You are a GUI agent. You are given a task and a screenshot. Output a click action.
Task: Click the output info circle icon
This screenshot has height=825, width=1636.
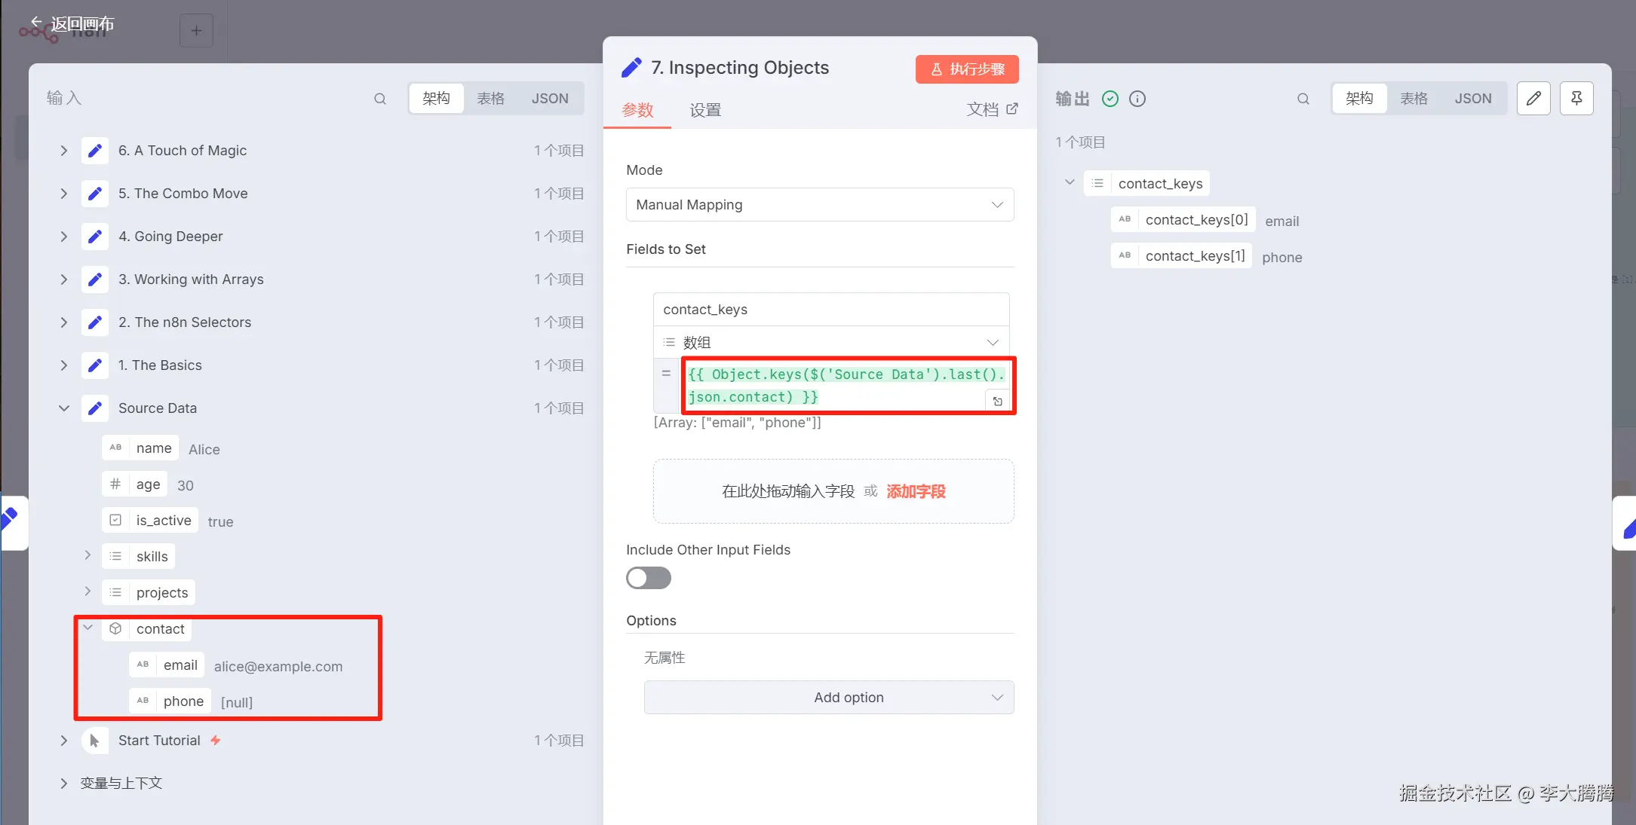point(1137,99)
